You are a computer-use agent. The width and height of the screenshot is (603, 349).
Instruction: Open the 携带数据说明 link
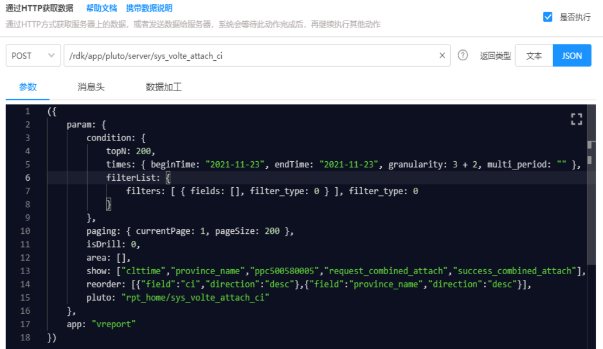point(149,8)
